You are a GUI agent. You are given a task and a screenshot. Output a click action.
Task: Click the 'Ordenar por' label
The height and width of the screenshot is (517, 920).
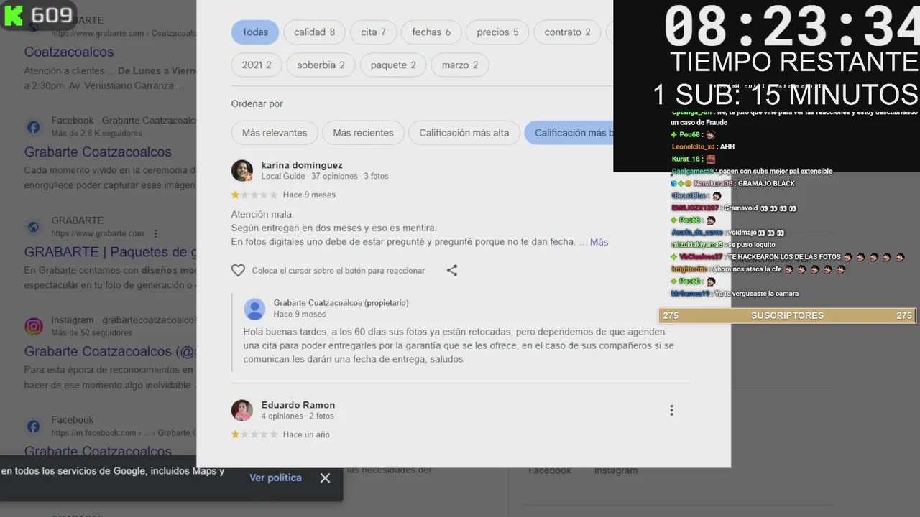257,103
